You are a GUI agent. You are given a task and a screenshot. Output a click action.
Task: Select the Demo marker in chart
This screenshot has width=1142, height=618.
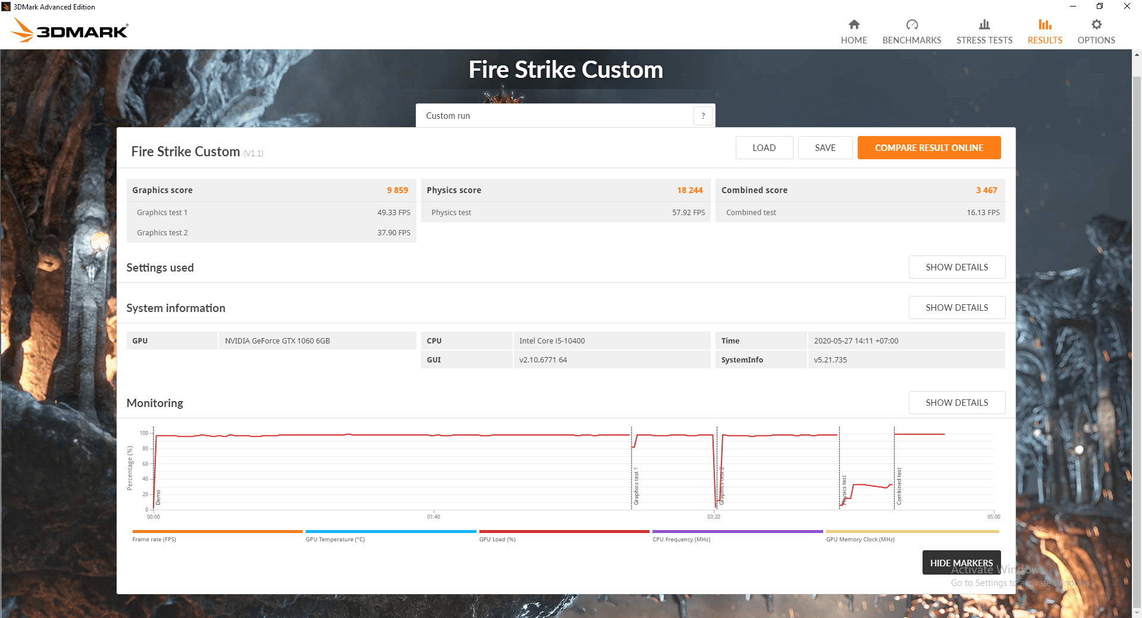click(158, 497)
